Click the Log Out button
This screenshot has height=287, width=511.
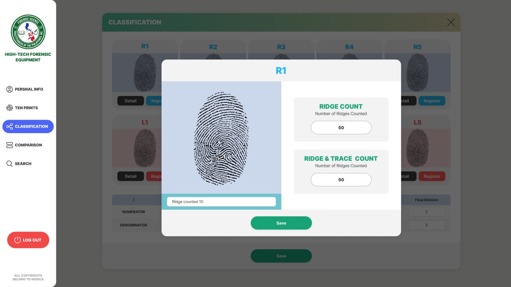pos(28,240)
